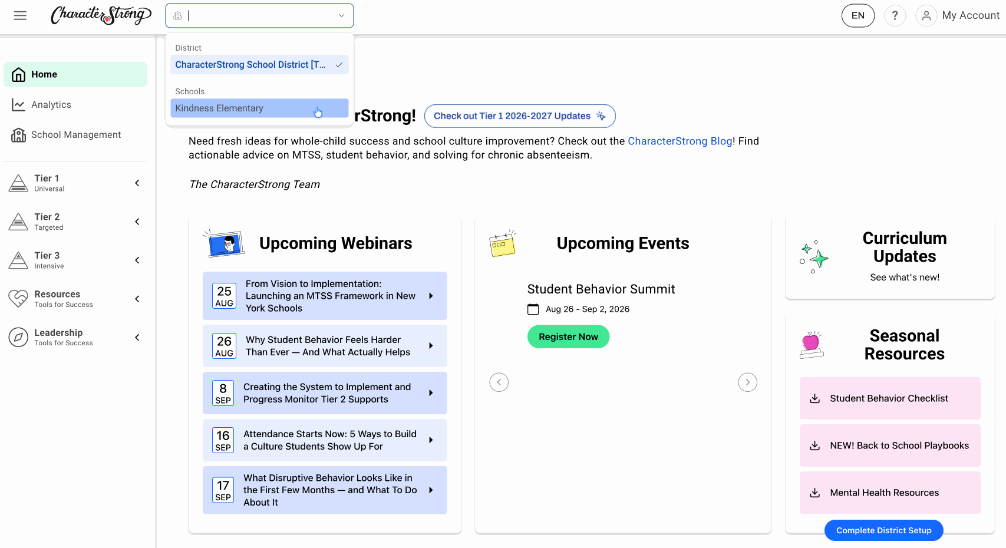Screen dimensions: 1006x548
Task: Click the Tier 1 pyramid icon
Action: pos(18,183)
